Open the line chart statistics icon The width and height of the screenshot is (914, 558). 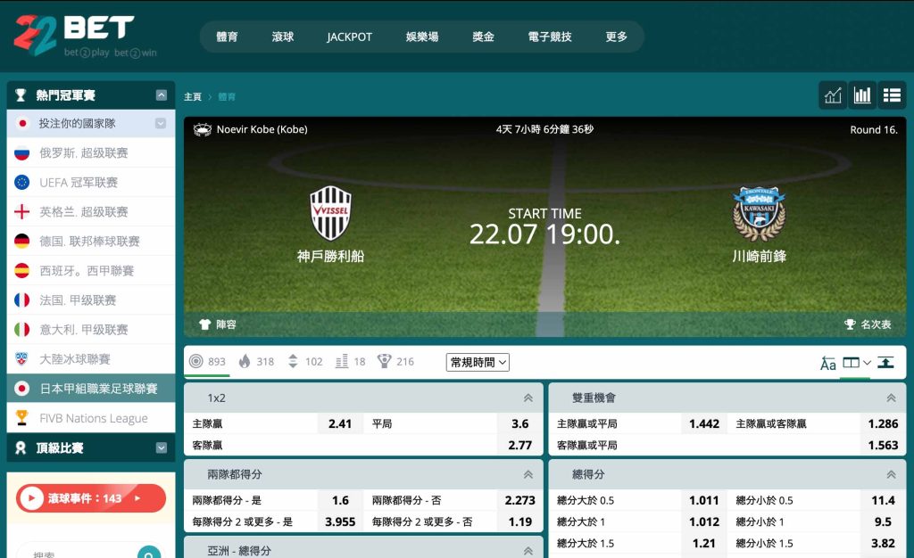point(833,94)
